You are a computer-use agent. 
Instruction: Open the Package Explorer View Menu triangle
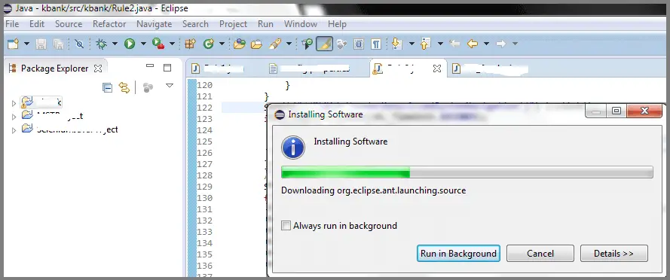pos(170,86)
